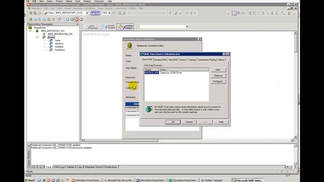Open the Connections menu in Workflow Manager
324x182 pixels.
coord(120,9)
